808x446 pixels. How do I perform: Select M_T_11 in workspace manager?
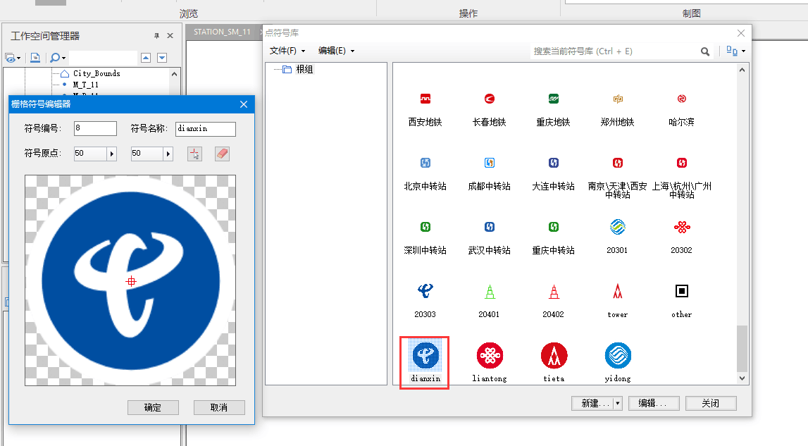pyautogui.click(x=85, y=85)
